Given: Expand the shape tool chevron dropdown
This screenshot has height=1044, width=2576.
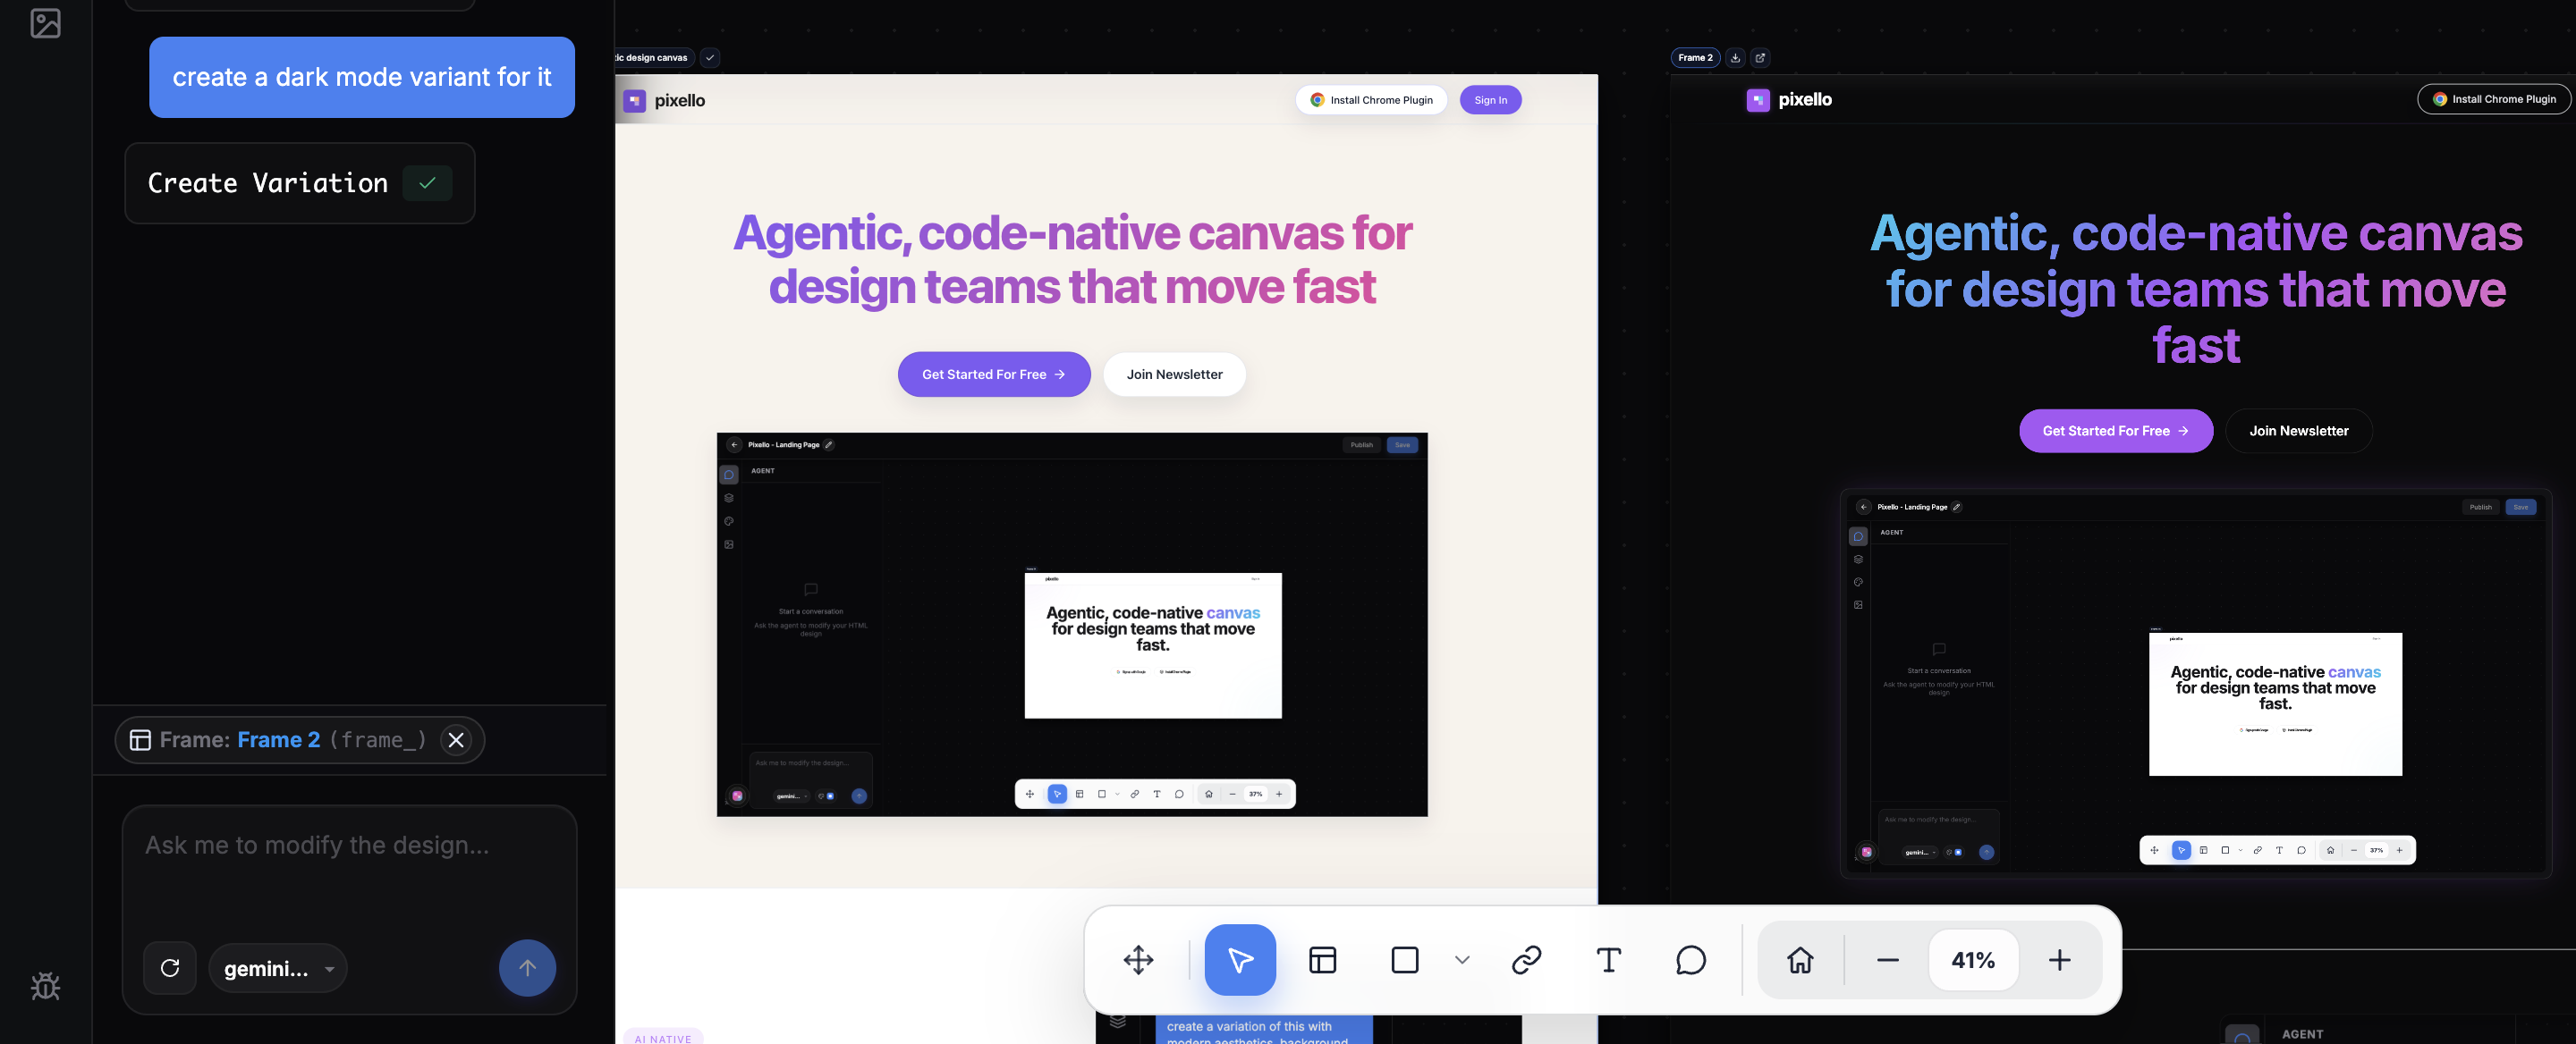Looking at the screenshot, I should click(1462, 960).
